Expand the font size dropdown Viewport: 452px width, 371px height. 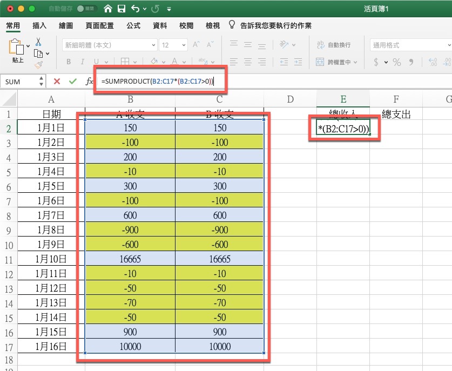(x=183, y=45)
